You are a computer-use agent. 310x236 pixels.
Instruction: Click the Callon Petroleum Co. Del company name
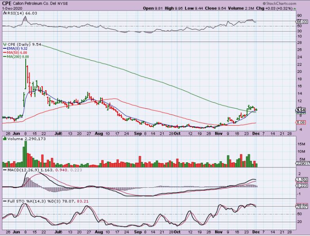tap(35, 4)
